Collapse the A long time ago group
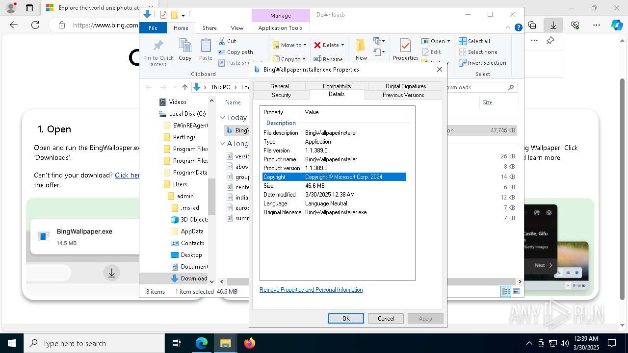 pos(222,144)
